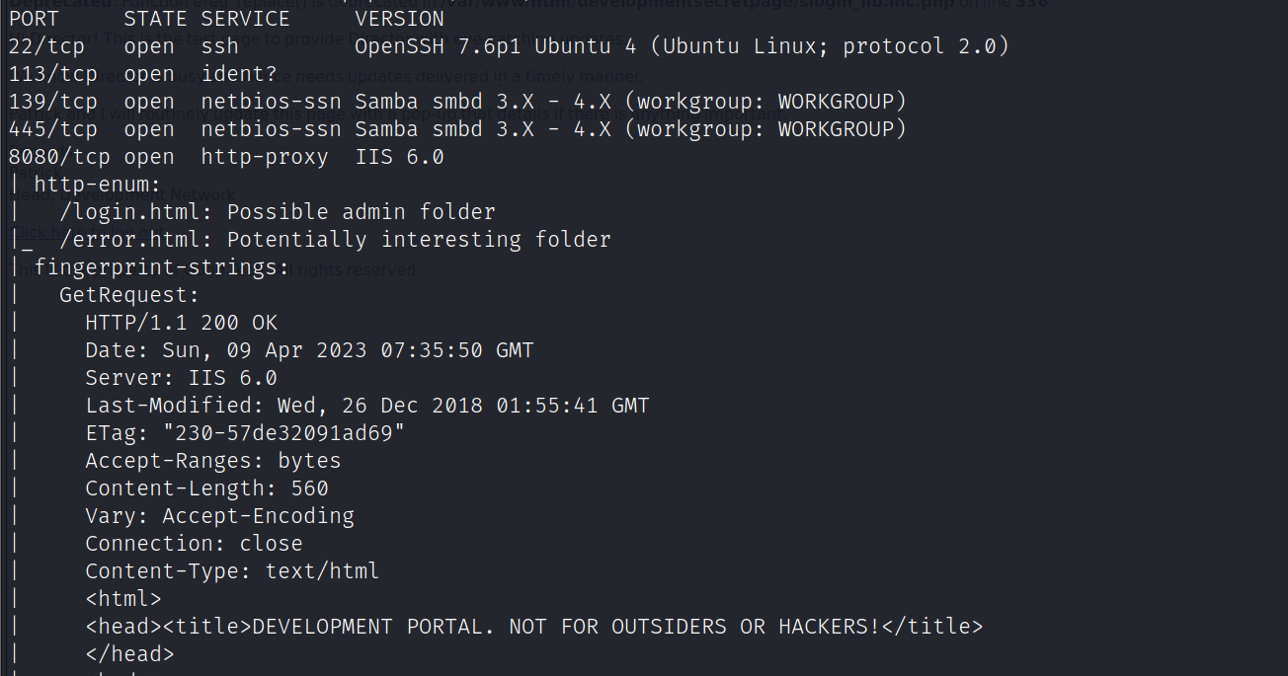
Task: Click the Last-Modified header line
Action: [367, 406]
